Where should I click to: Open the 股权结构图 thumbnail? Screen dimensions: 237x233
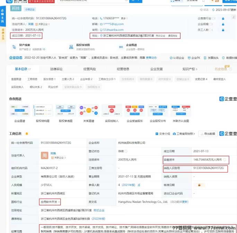(x=43, y=111)
